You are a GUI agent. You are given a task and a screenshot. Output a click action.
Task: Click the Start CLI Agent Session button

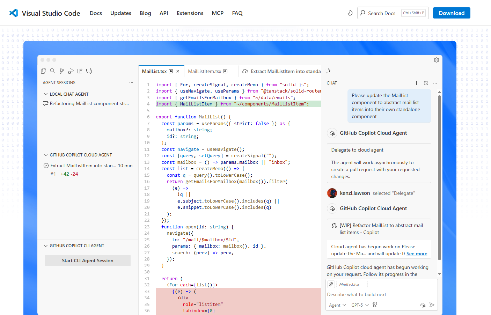[x=87, y=260]
